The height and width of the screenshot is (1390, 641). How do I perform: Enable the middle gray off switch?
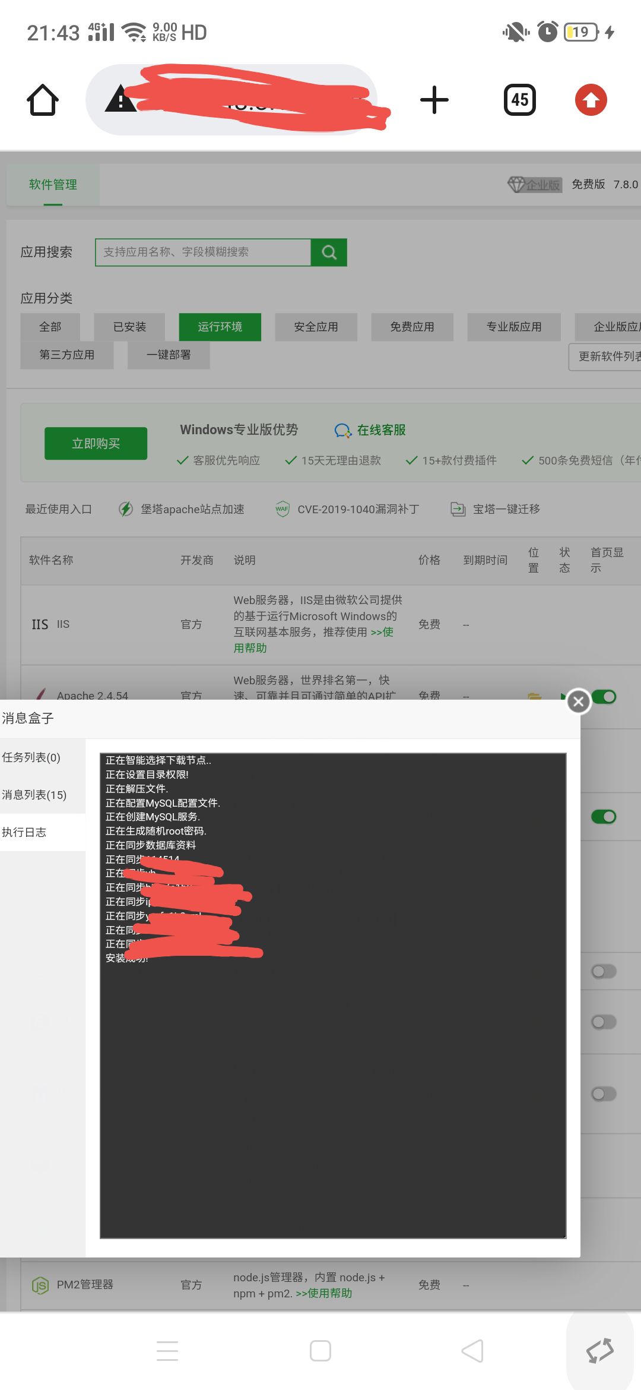[x=604, y=1022]
